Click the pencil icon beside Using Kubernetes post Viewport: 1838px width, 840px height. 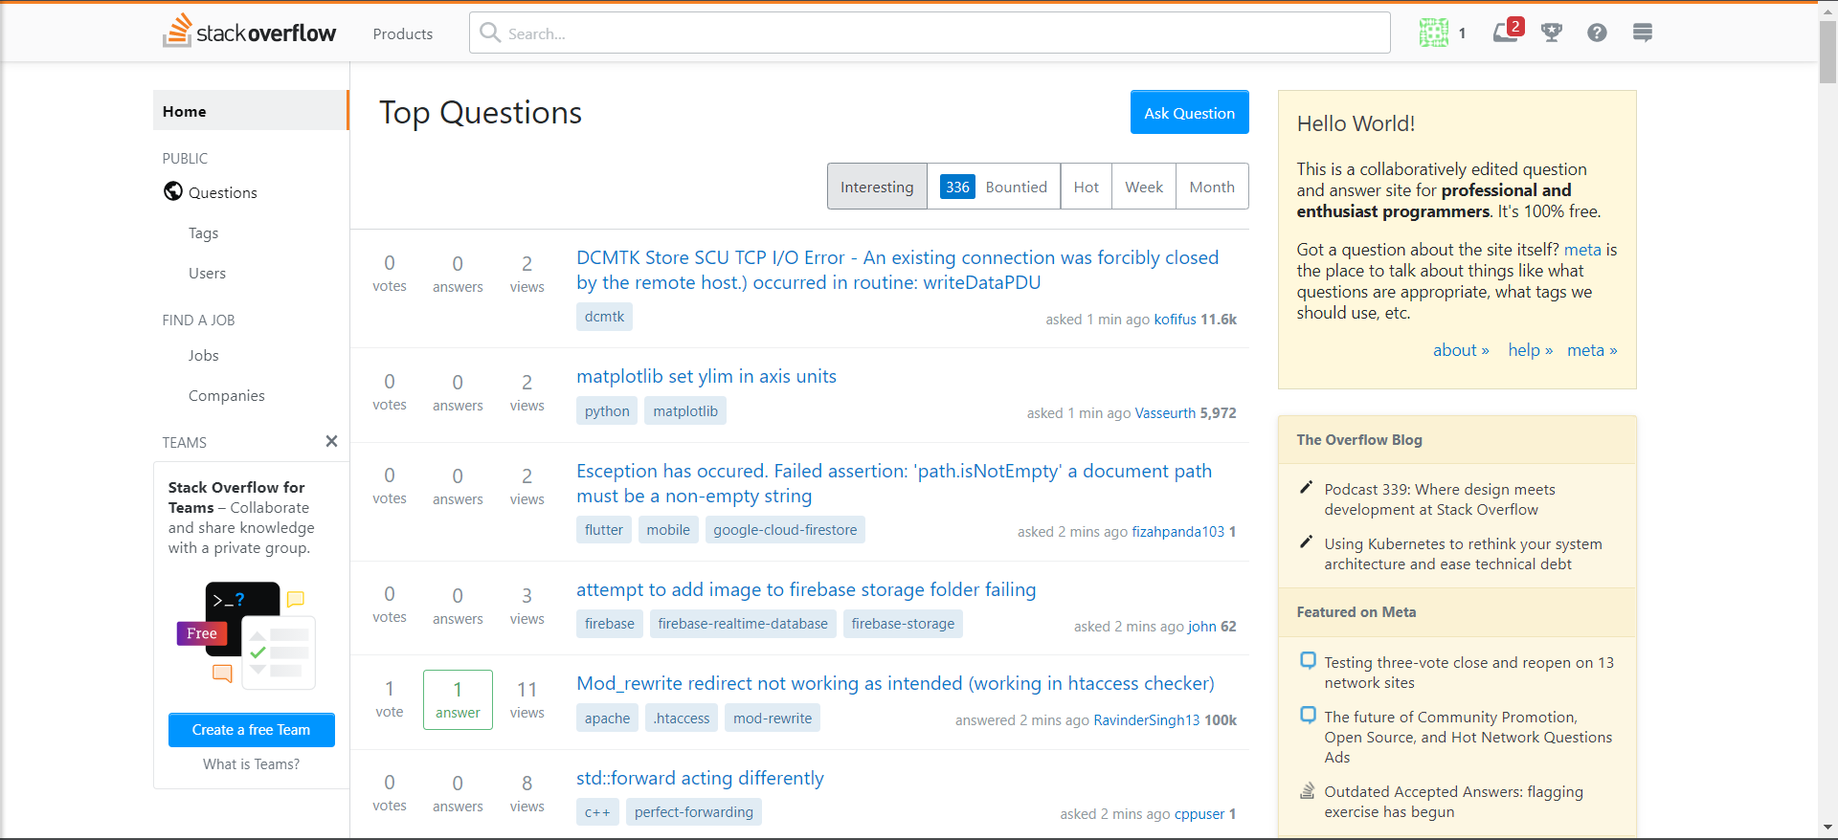click(1306, 542)
